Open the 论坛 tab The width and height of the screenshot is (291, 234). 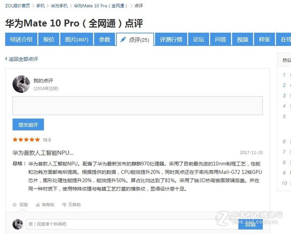(x=199, y=39)
